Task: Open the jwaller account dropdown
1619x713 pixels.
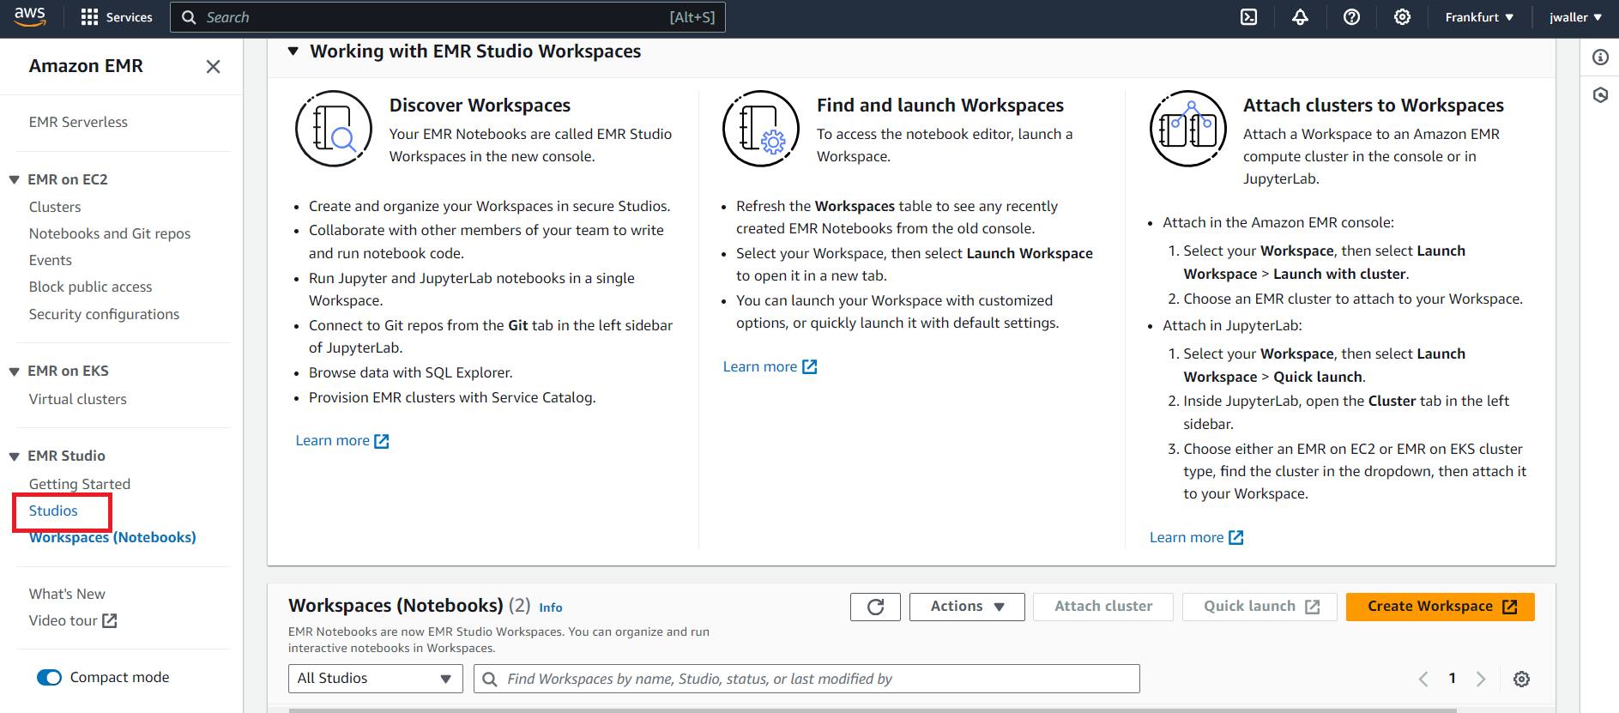Action: [1575, 17]
